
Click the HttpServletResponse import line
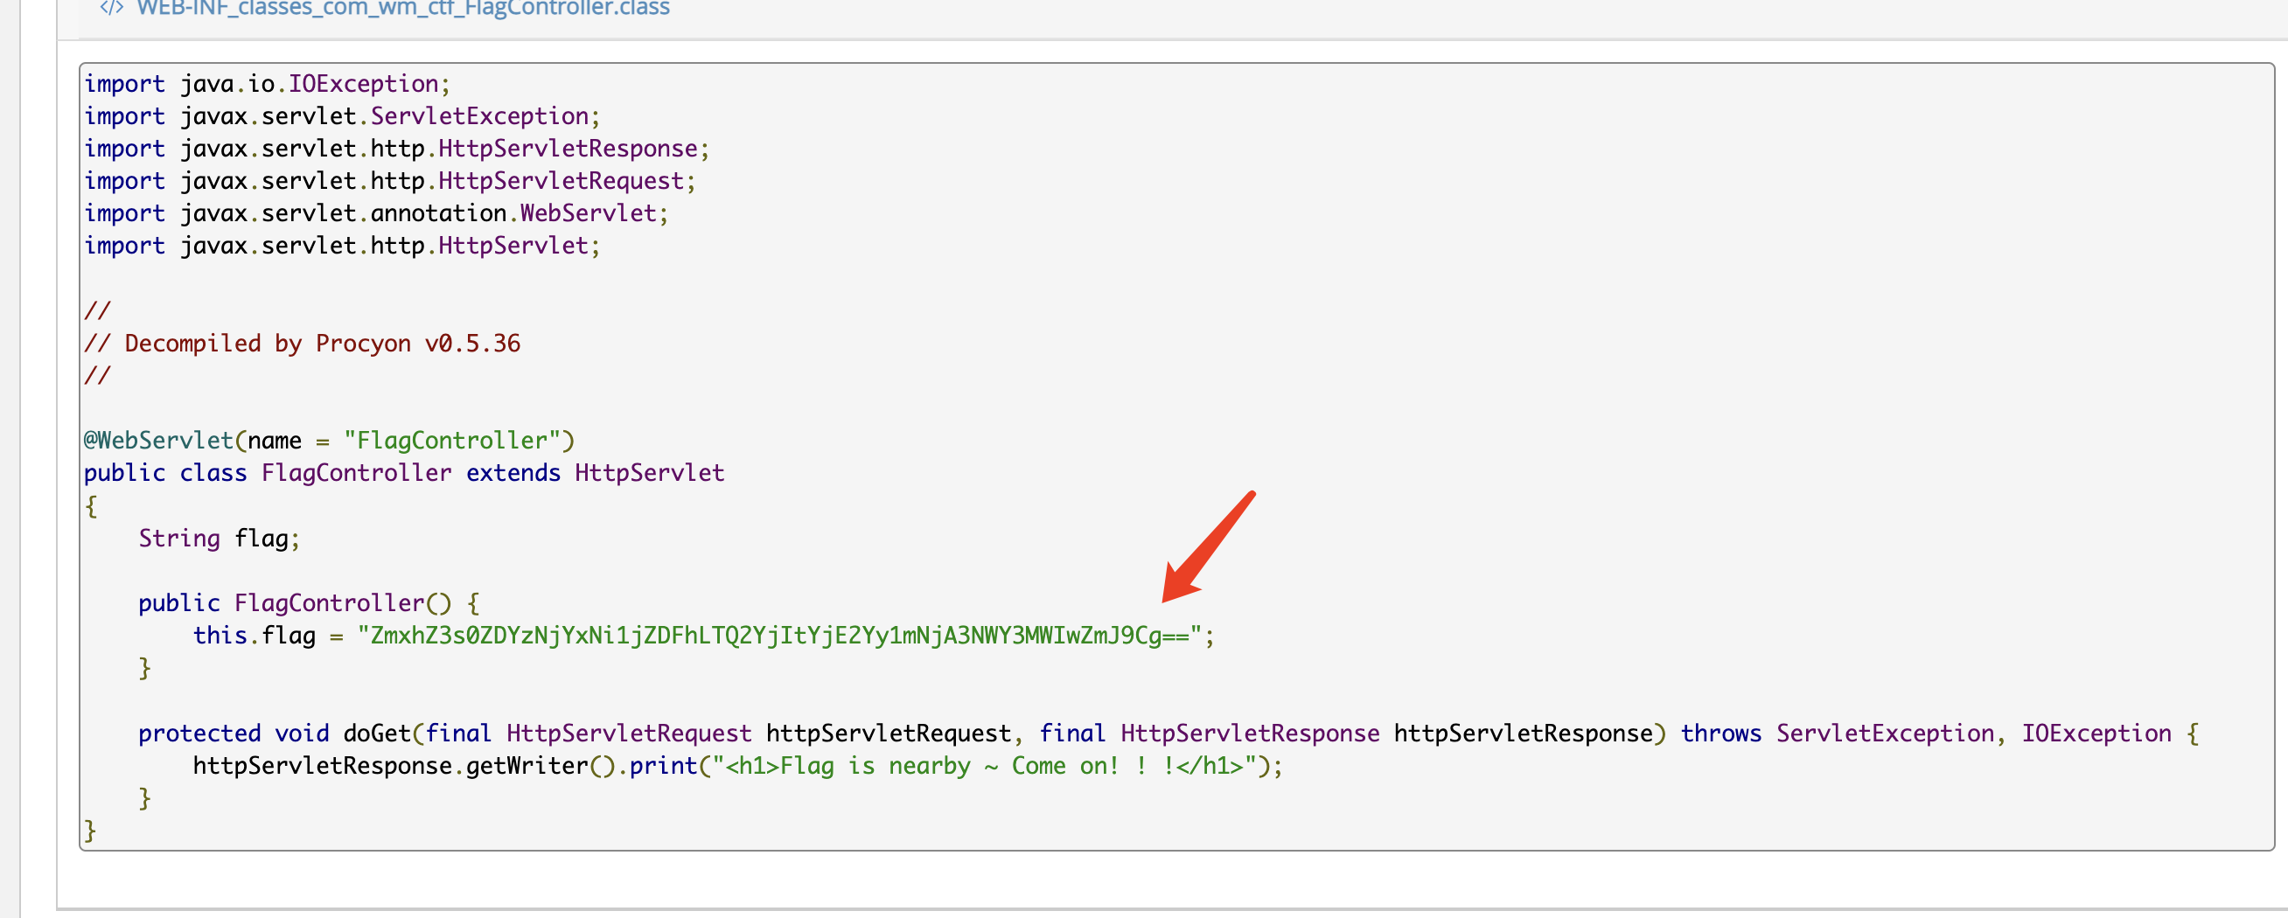coord(397,149)
